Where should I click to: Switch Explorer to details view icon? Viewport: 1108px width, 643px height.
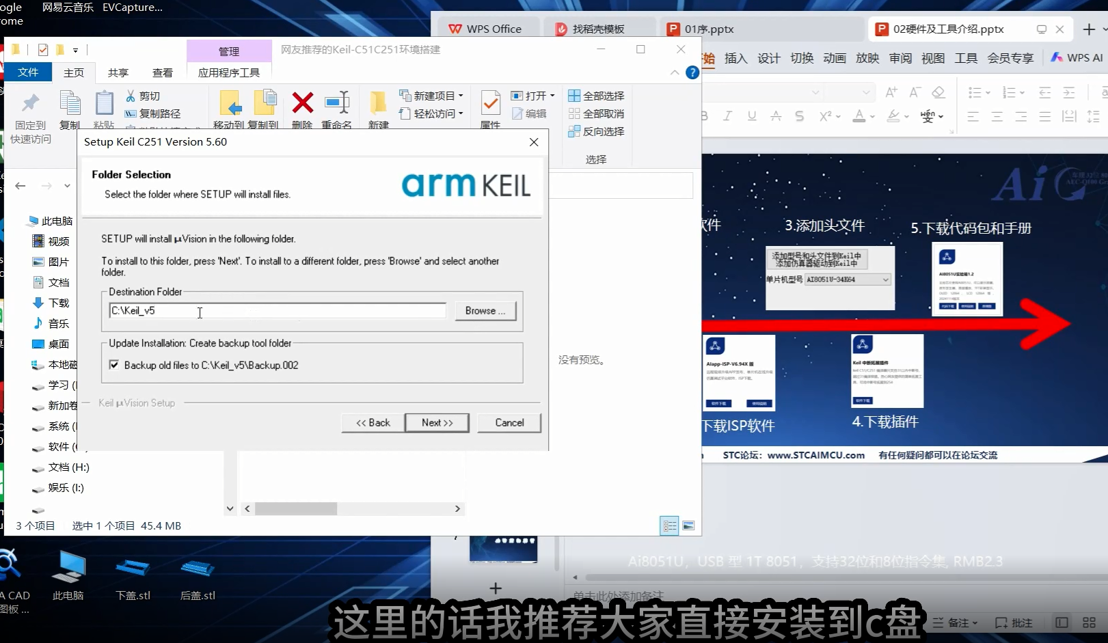coord(669,525)
